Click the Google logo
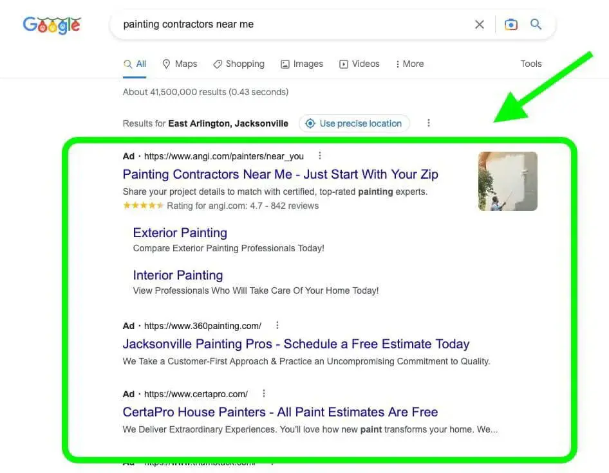Image resolution: width=609 pixels, height=473 pixels. click(52, 25)
